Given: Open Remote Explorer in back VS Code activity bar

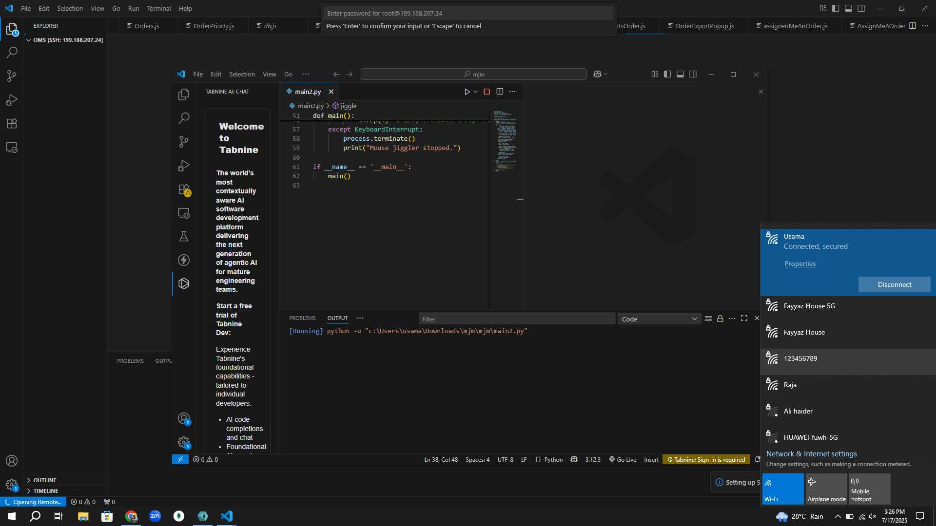Looking at the screenshot, I should pos(12,148).
